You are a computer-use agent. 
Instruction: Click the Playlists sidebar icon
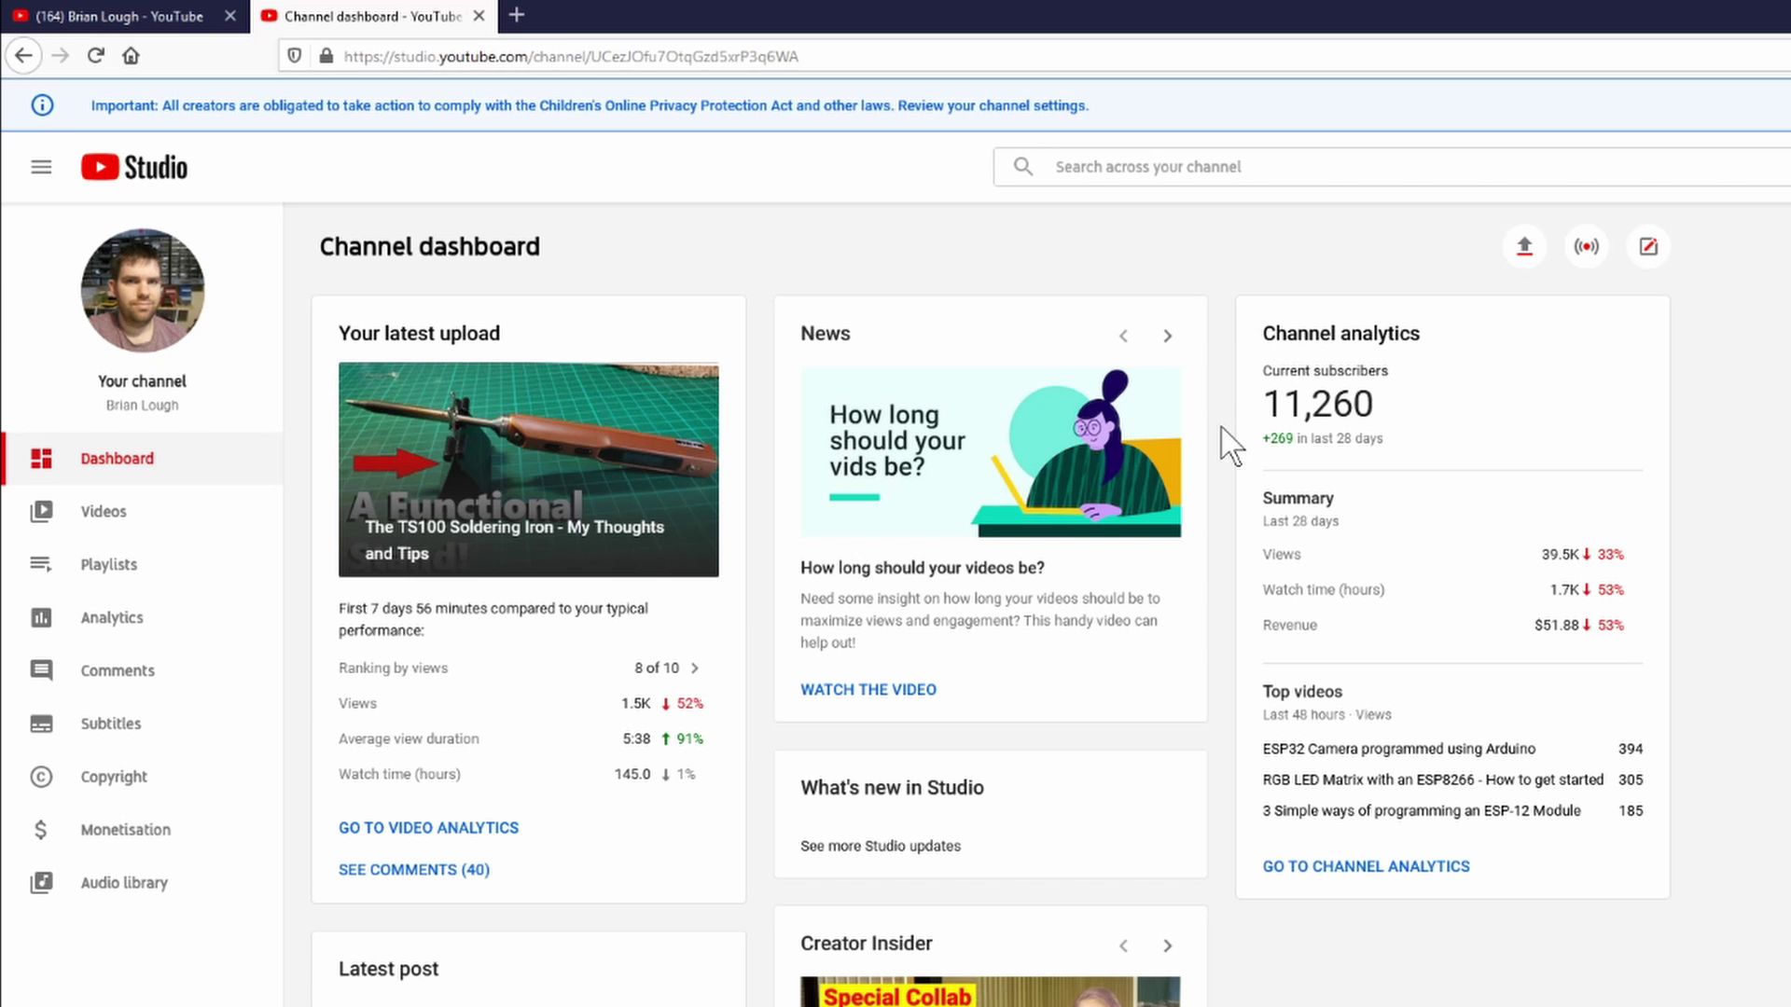tap(41, 564)
